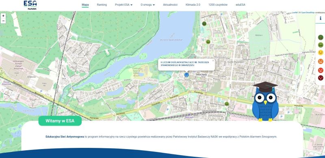Select the dark red face legend icon
325x158 pixels.
[321, 78]
